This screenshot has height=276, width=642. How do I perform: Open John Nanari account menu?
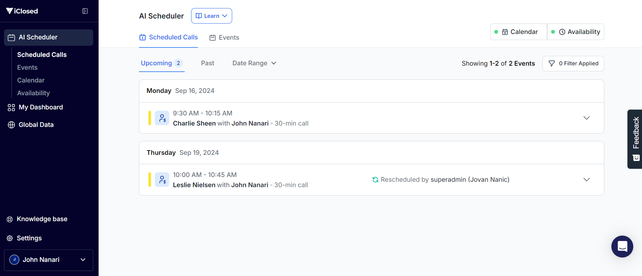[48, 260]
